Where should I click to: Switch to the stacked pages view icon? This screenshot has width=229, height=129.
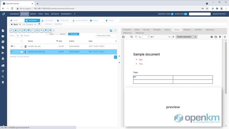coord(111,30)
